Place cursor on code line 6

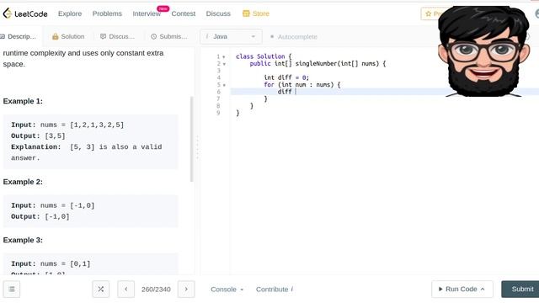pos(385,92)
